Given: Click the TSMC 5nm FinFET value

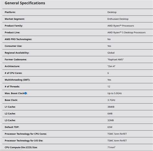Looking at the screenshot, I should point(117,134).
